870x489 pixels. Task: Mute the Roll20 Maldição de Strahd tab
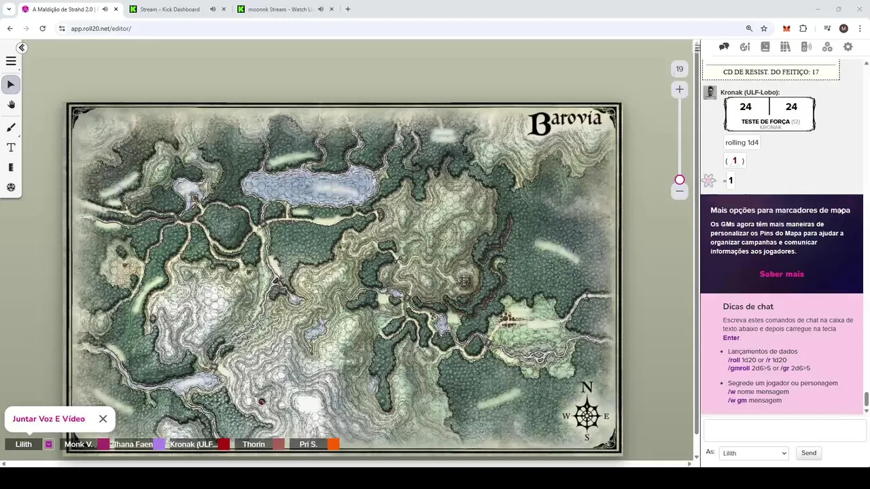point(105,10)
